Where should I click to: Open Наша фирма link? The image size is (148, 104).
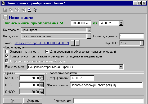[21, 17]
